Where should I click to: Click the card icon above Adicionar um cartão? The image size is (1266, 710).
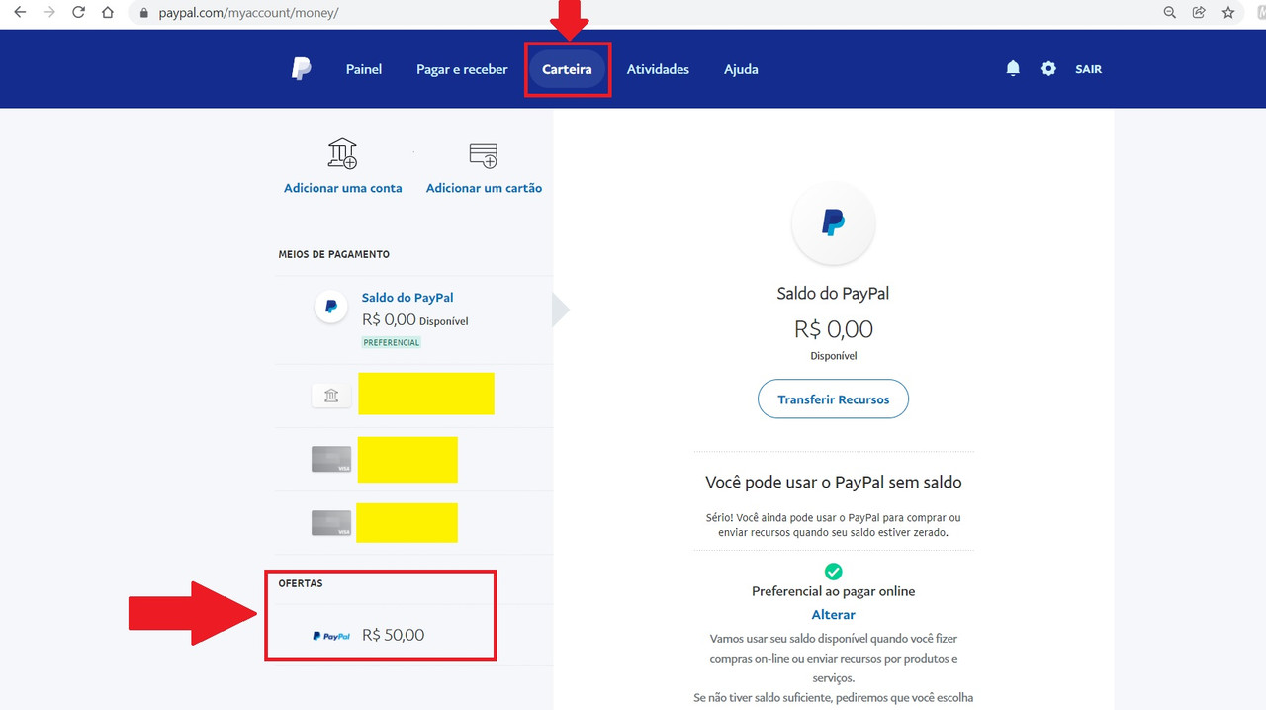coord(484,155)
